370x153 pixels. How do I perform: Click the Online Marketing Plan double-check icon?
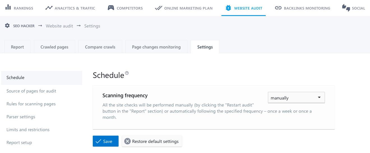click(158, 8)
